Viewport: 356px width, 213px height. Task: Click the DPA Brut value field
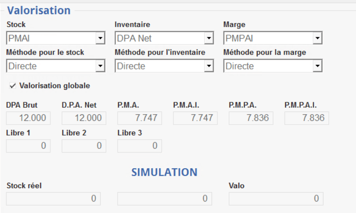pos(29,118)
